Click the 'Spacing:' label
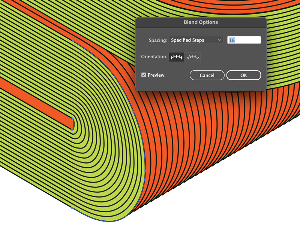Screen dimensions: 300x226 click(x=158, y=40)
